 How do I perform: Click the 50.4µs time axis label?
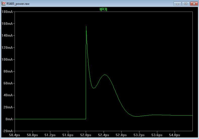pyautogui.click(x=15, y=135)
